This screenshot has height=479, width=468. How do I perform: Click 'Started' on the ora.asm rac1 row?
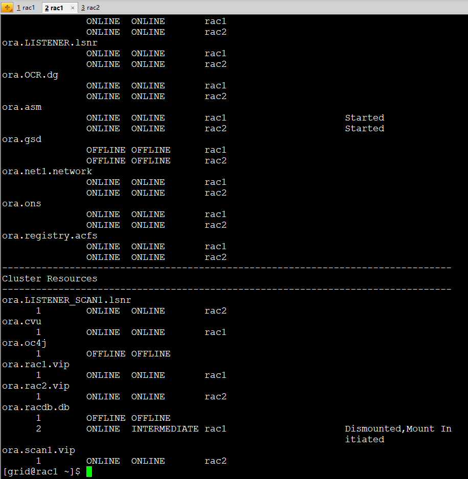tap(365, 118)
